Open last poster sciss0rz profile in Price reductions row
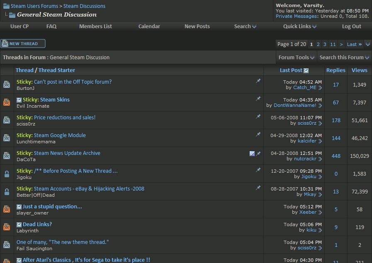 tap(307, 123)
